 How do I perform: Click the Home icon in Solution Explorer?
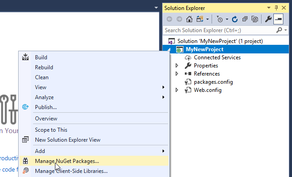tap(189, 19)
